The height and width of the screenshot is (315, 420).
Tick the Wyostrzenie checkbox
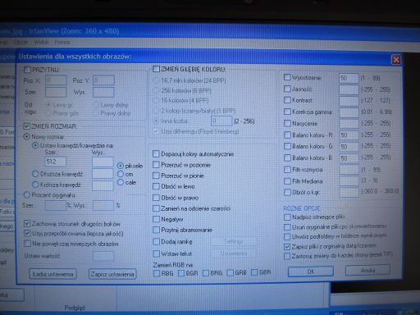tap(287, 77)
